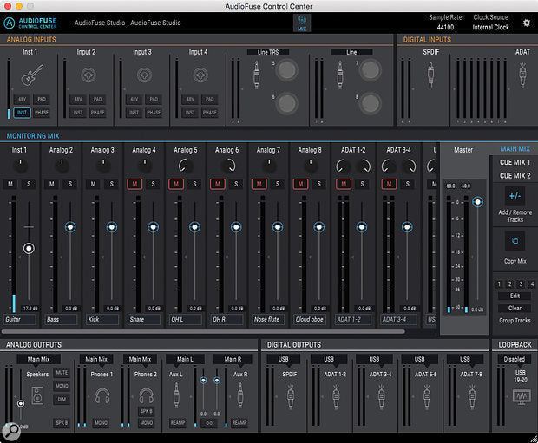The width and height of the screenshot is (538, 443).
Task: Click the Guitar channel fader handle
Action: click(x=29, y=248)
